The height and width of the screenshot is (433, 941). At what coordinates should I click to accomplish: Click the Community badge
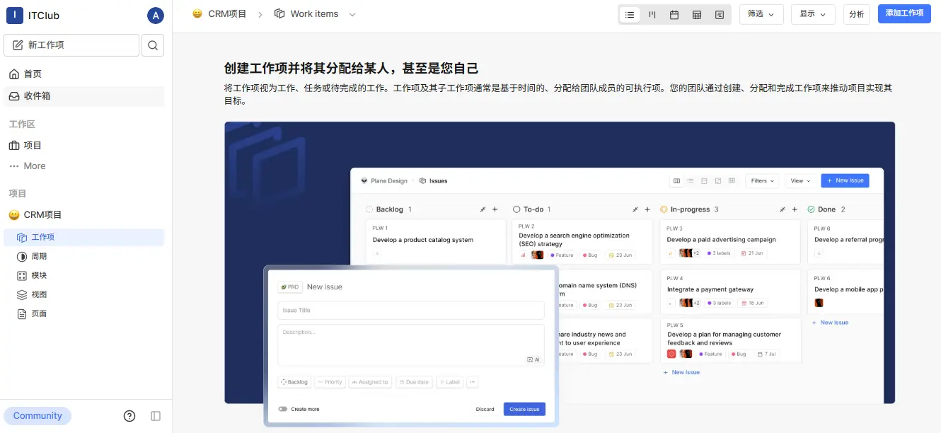[x=37, y=416]
